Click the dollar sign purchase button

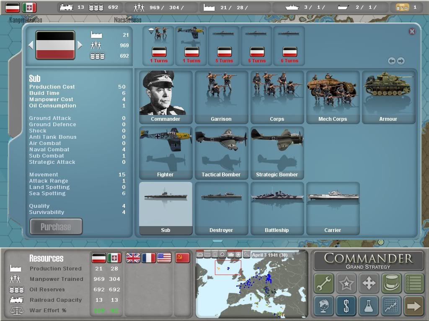[346, 306]
